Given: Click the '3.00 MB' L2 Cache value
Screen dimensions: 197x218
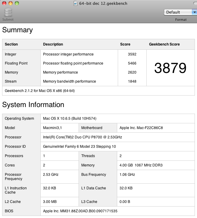Looking at the screenshot, I should tap(50, 201).
